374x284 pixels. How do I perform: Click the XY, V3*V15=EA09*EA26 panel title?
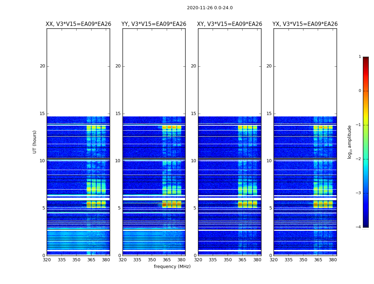(229, 24)
